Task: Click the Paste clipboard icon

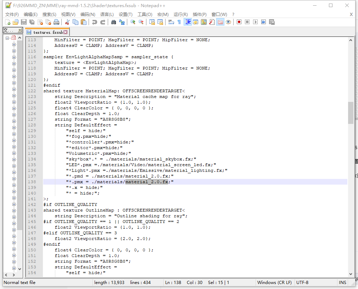Action: (84, 22)
